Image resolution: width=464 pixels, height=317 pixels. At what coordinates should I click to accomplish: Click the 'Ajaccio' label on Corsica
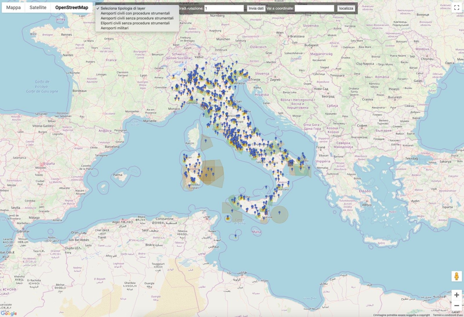point(190,143)
